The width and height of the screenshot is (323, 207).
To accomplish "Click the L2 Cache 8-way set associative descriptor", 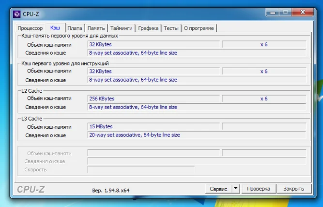I will click(197, 107).
